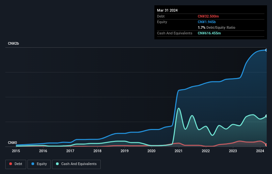Click the tooltip Equity row label
272x174 pixels.
tap(162, 22)
